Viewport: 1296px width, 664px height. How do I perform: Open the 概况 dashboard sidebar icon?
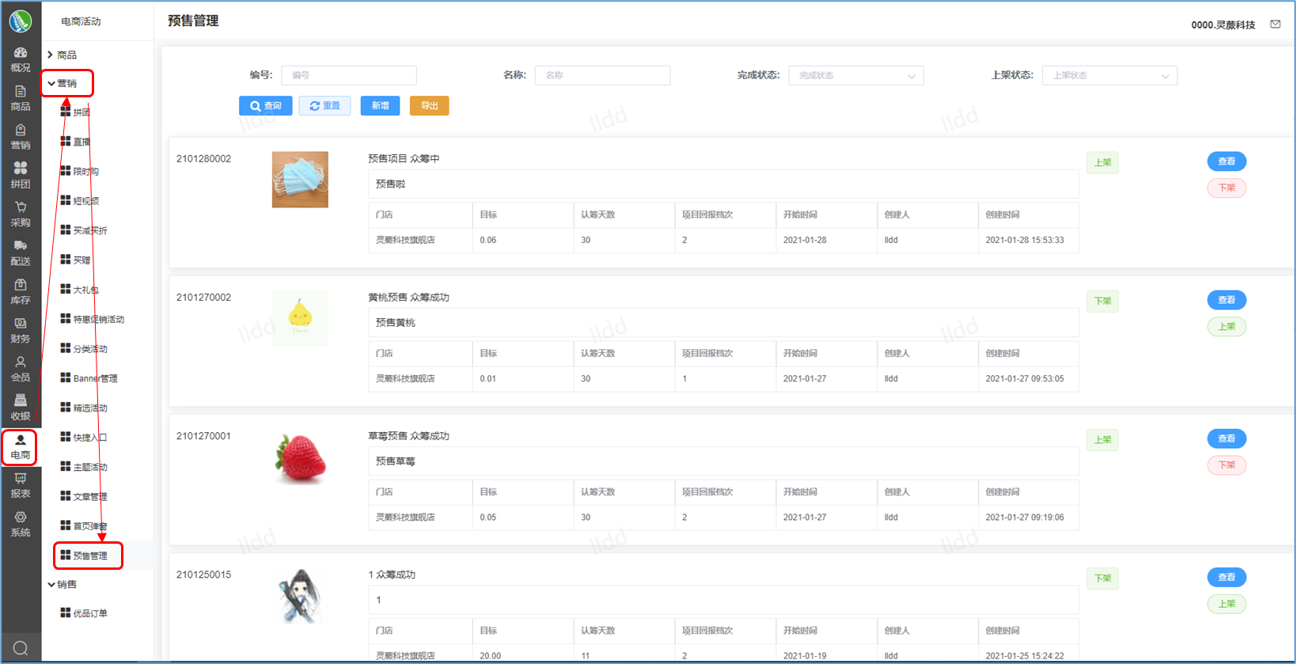pos(21,59)
